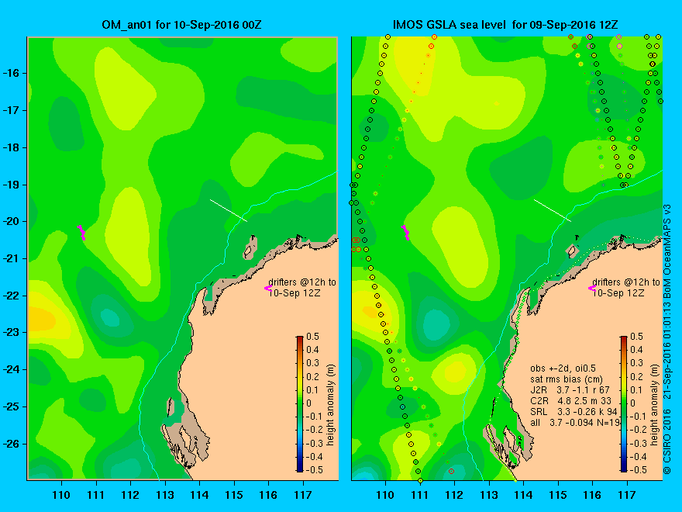Click latitude label -17
The height and width of the screenshot is (512, 682).
tap(12, 110)
